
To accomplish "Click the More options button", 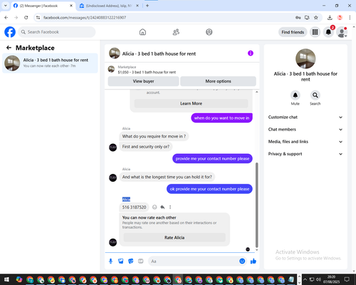I will (218, 81).
